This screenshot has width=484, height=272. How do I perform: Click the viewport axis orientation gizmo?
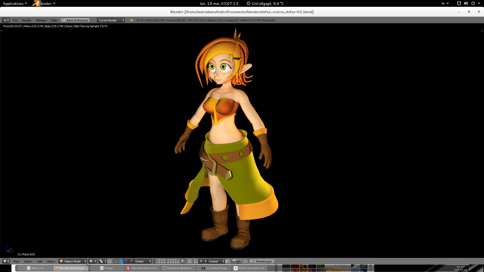10,248
